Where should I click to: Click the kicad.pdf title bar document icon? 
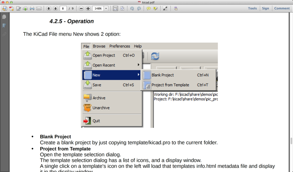(139, 2)
